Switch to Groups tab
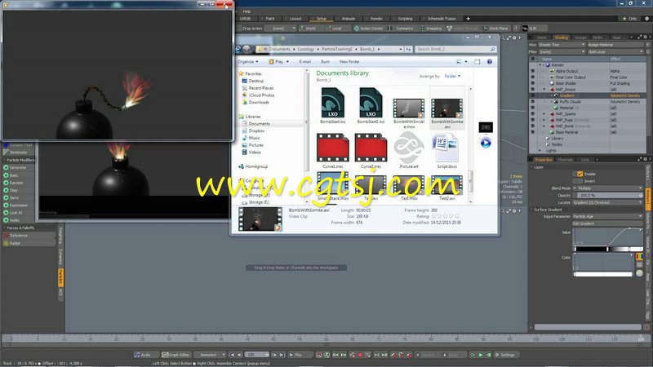Viewport: 653px width, 367px height. [580, 38]
